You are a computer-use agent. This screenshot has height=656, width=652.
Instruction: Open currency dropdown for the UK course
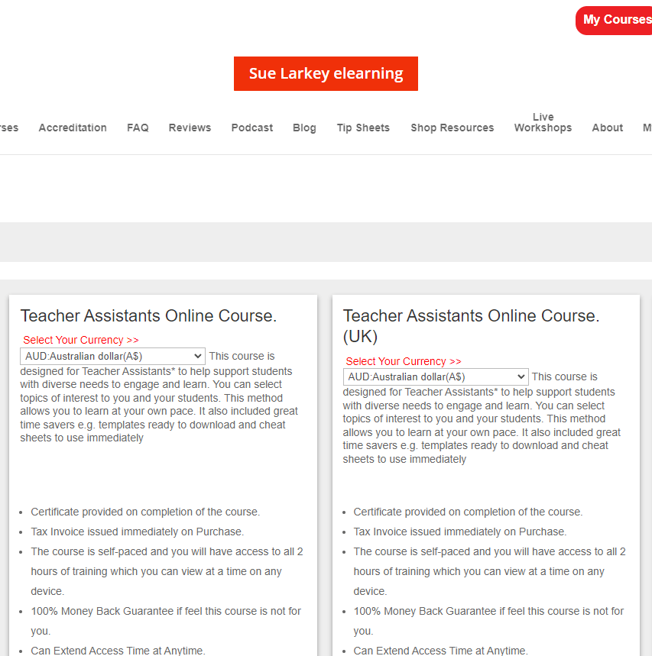436,376
